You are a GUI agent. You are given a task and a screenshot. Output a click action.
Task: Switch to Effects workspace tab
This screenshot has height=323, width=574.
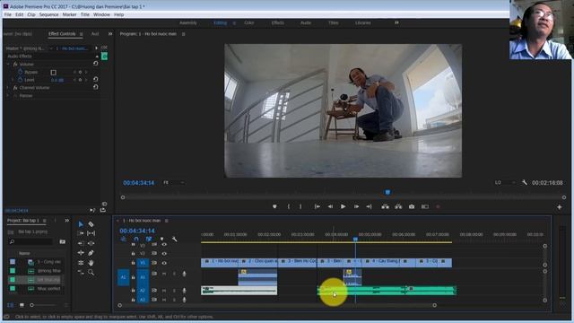[277, 22]
